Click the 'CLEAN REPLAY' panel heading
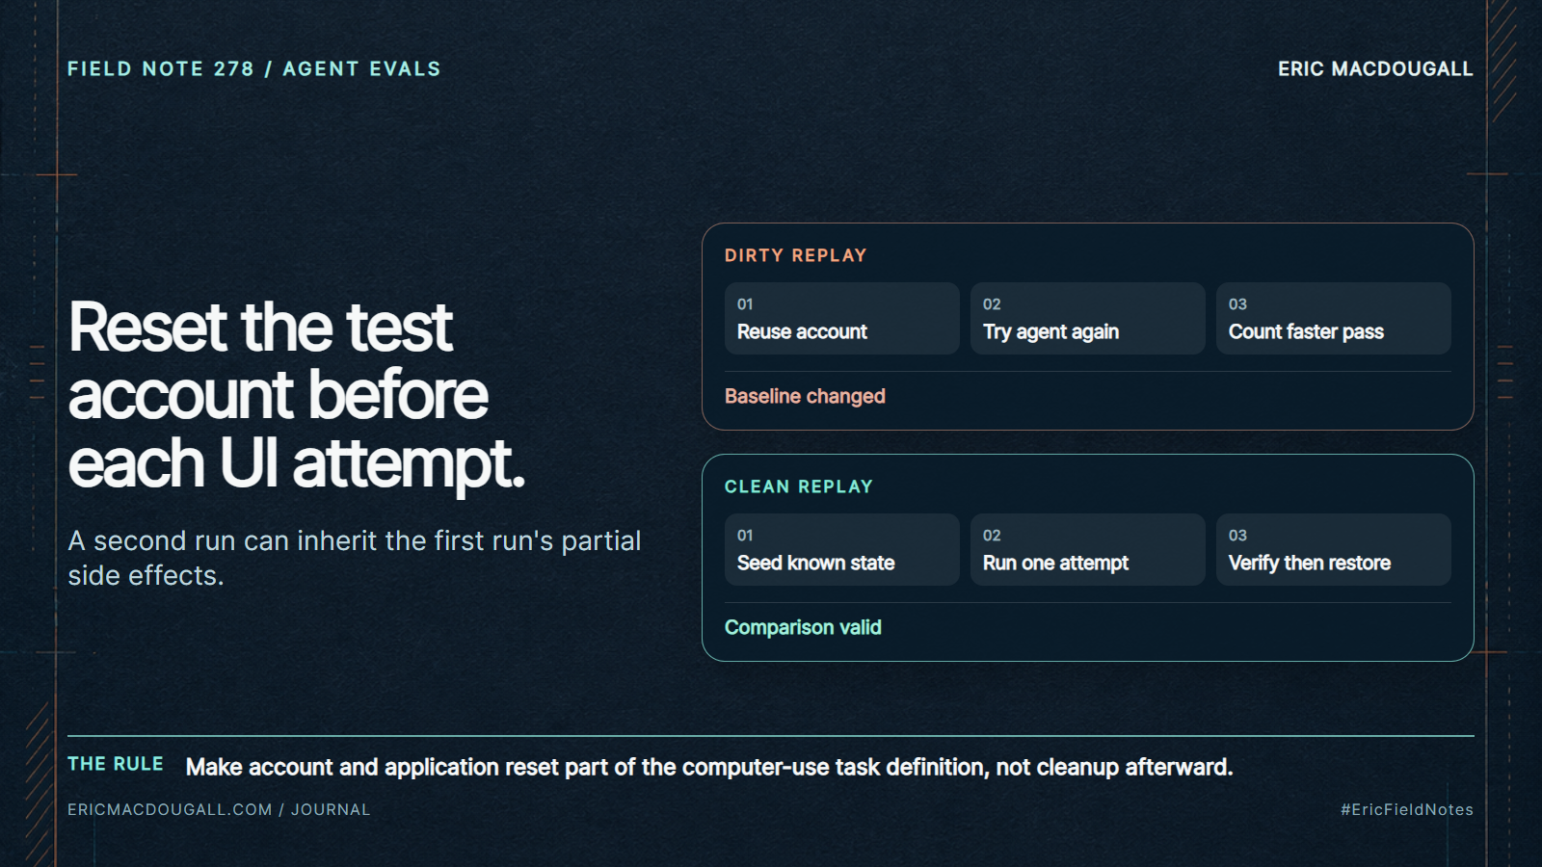Image resolution: width=1542 pixels, height=867 pixels. (799, 486)
